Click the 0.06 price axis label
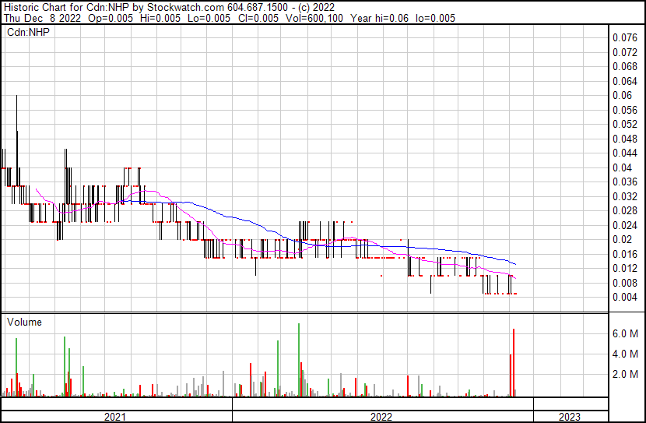The width and height of the screenshot is (646, 423). coord(622,95)
